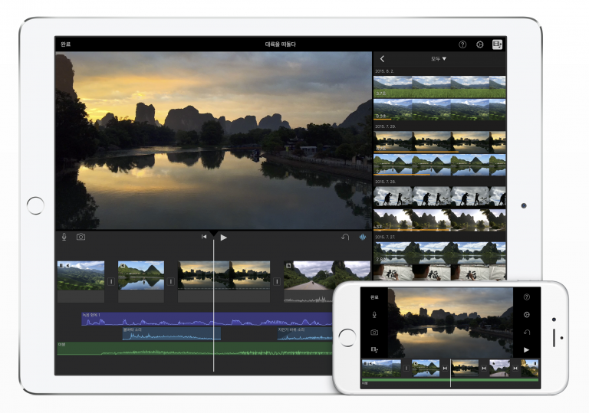The image size is (589, 413).
Task: Edit transition after road clip on iPhone
Action: 515,369
